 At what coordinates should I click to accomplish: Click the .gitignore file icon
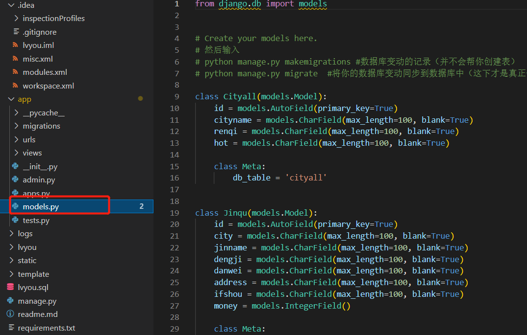coord(16,31)
